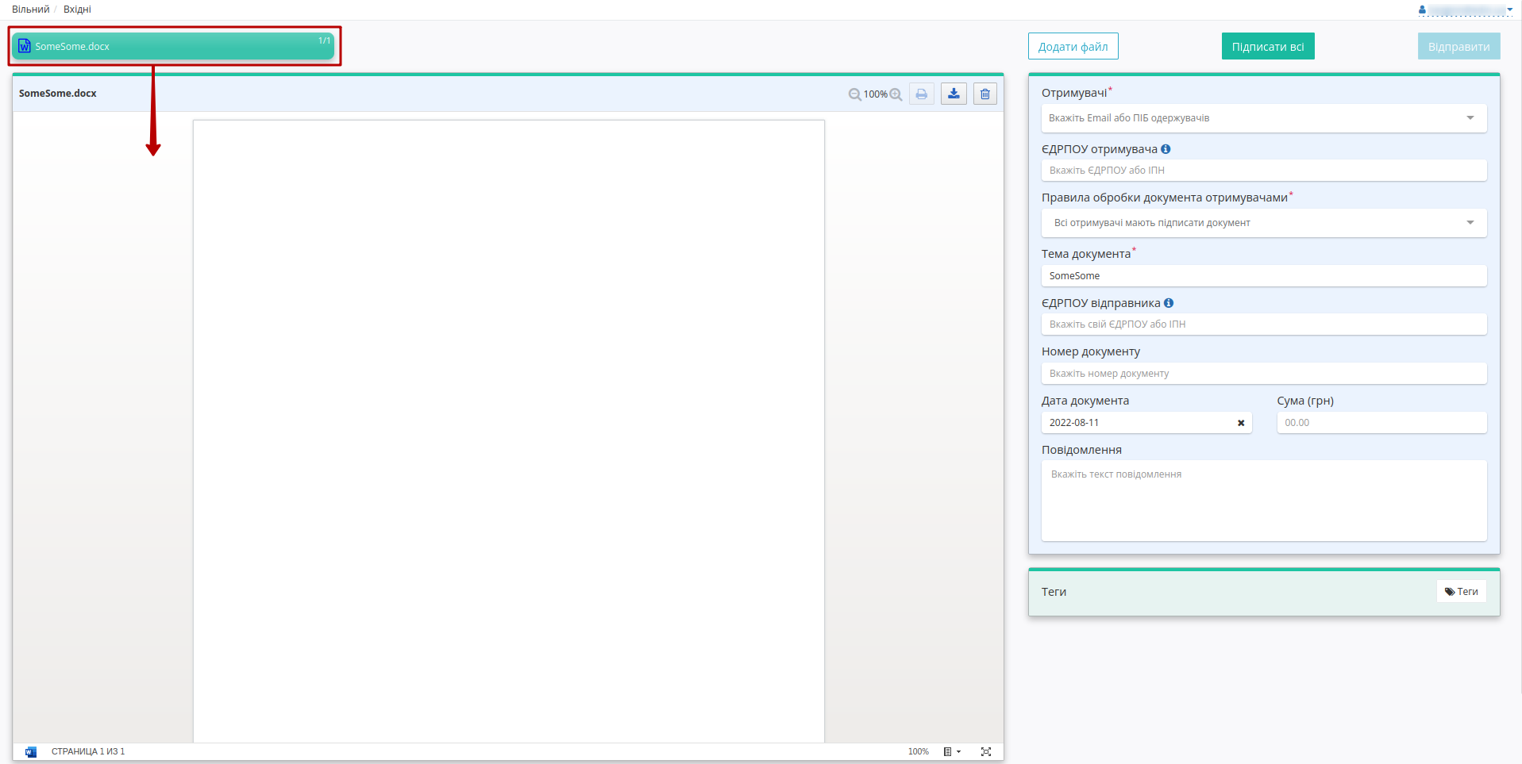Viewport: 1522px width, 764px height.
Task: Click info icon beside ЄДРПОУ отримувача
Action: tap(1166, 149)
